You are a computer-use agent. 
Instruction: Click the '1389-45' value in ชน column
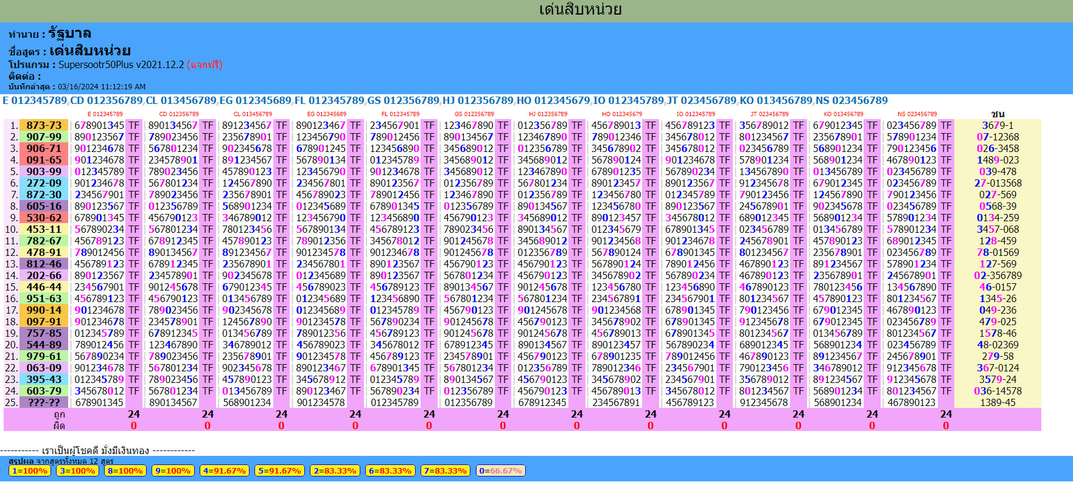coord(998,402)
